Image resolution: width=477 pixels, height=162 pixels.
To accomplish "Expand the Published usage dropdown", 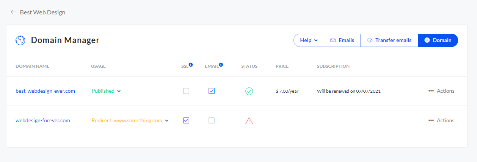I will [x=119, y=91].
